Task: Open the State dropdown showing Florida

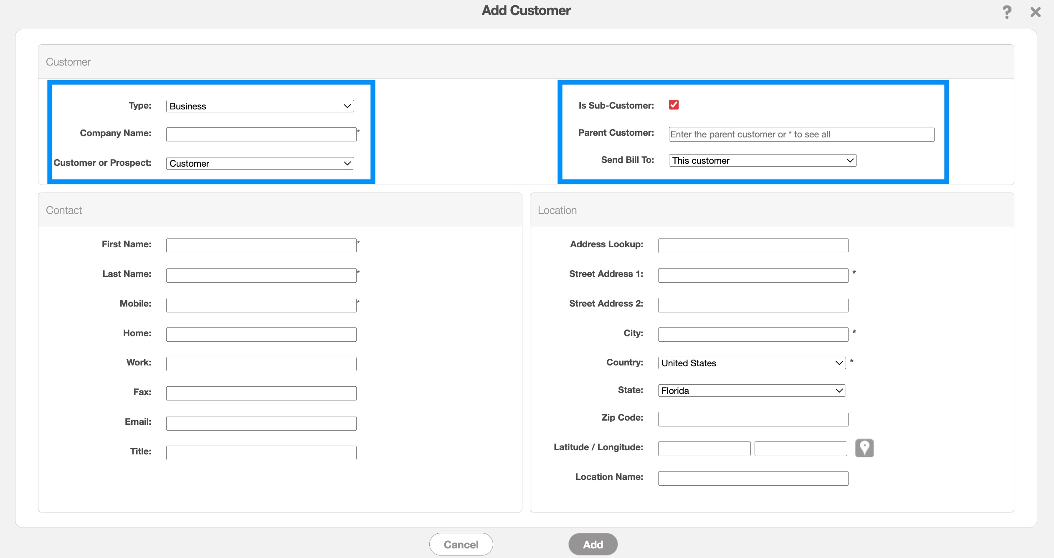Action: point(751,391)
